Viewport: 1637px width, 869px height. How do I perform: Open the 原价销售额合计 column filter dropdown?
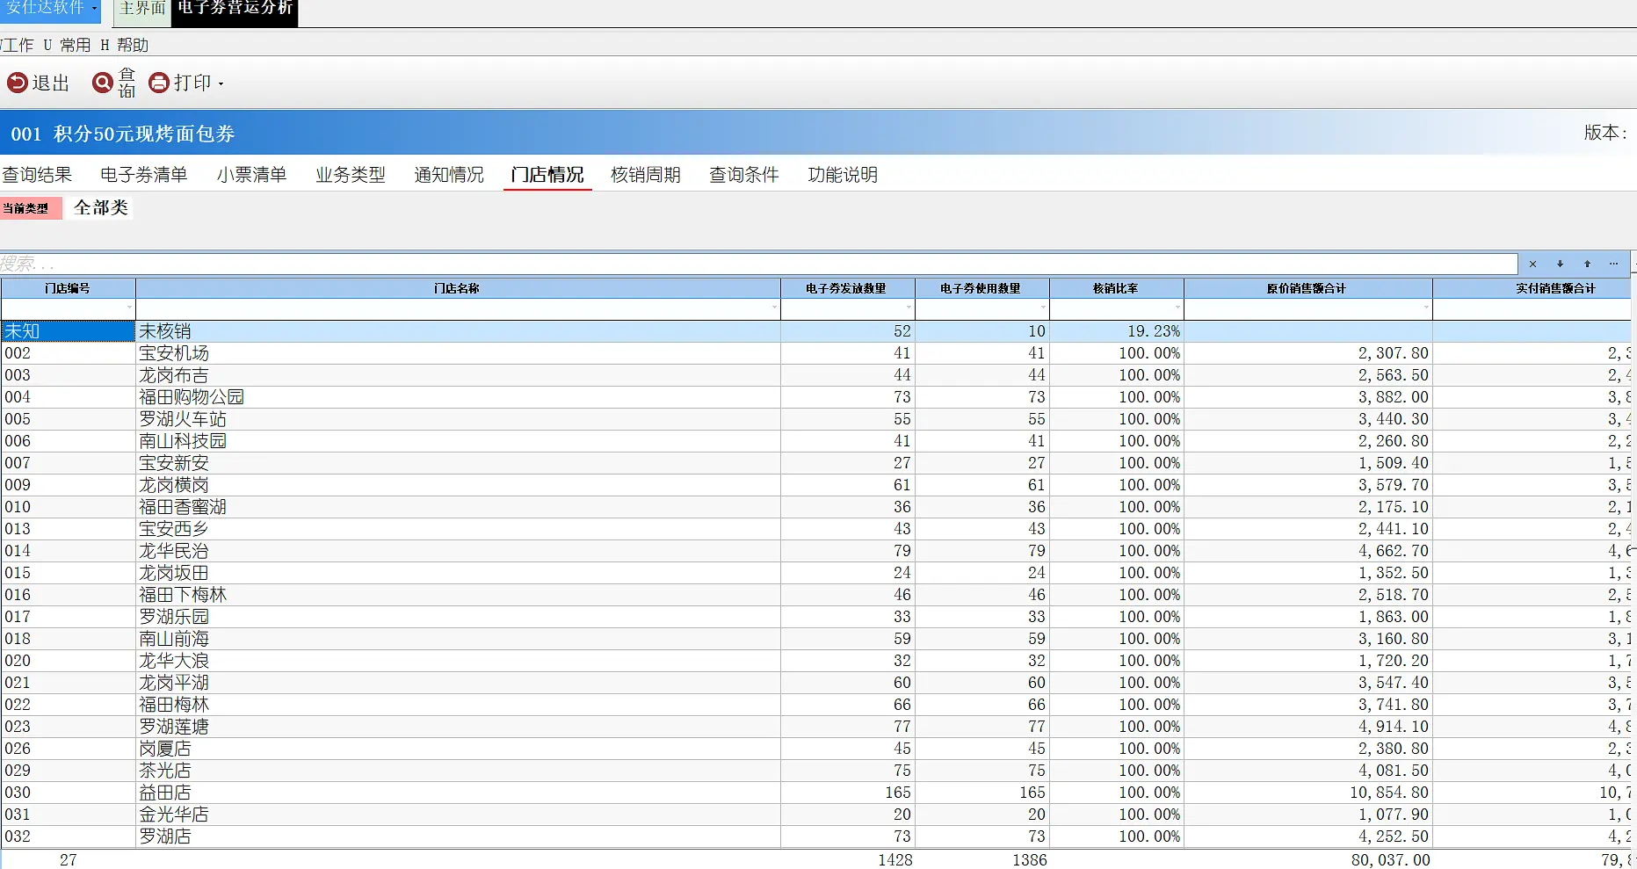[1427, 308]
